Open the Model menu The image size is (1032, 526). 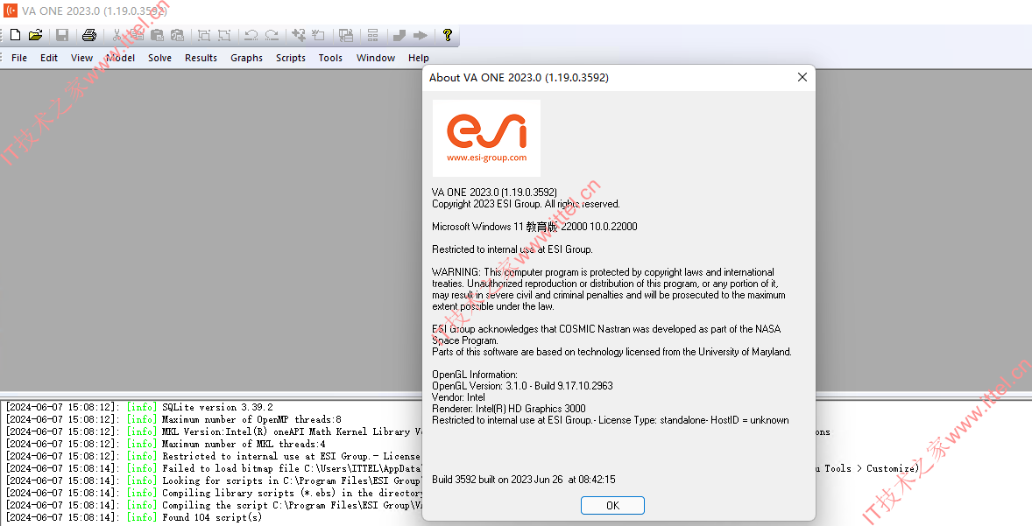[x=119, y=58]
